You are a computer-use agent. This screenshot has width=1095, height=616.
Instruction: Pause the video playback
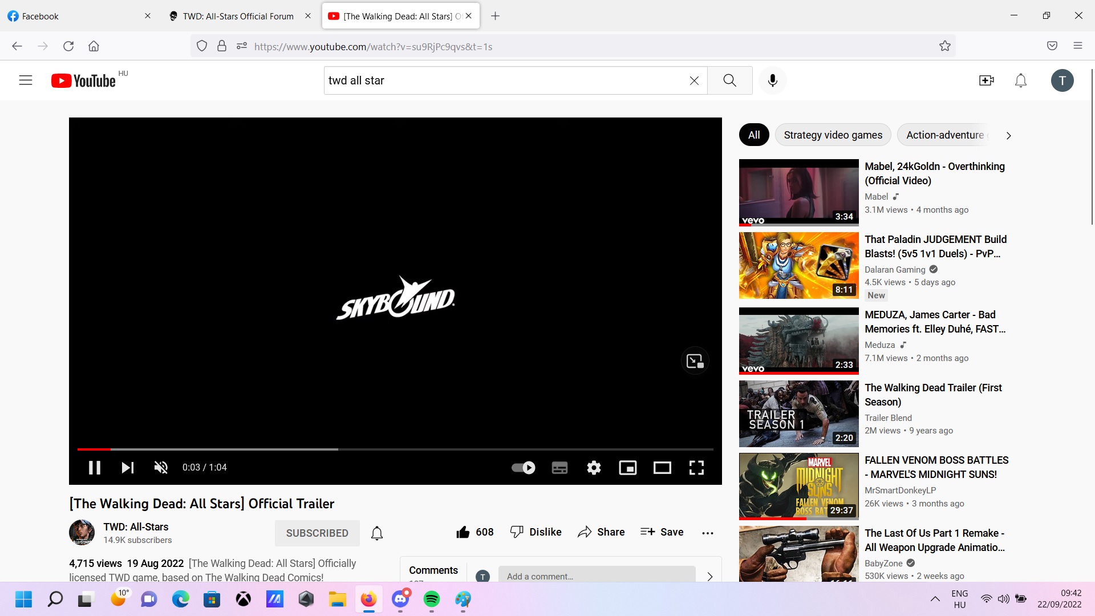click(x=95, y=468)
